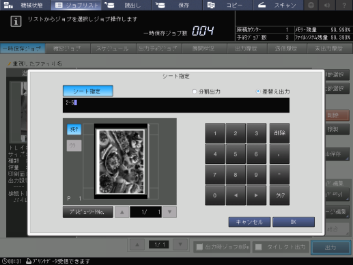This screenshot has height=265, width=353.
Task: Tap keypad digit 7
Action: point(215,175)
